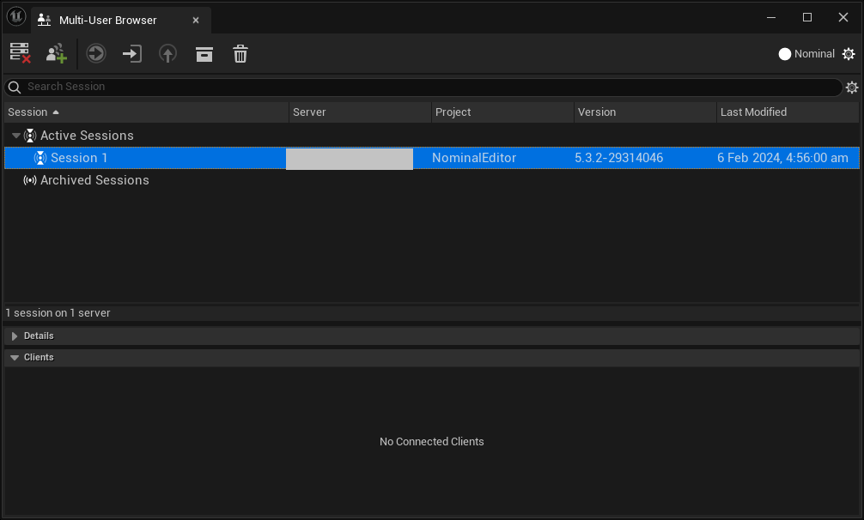Collapse the Active Sessions group
The image size is (864, 520).
[x=16, y=136]
